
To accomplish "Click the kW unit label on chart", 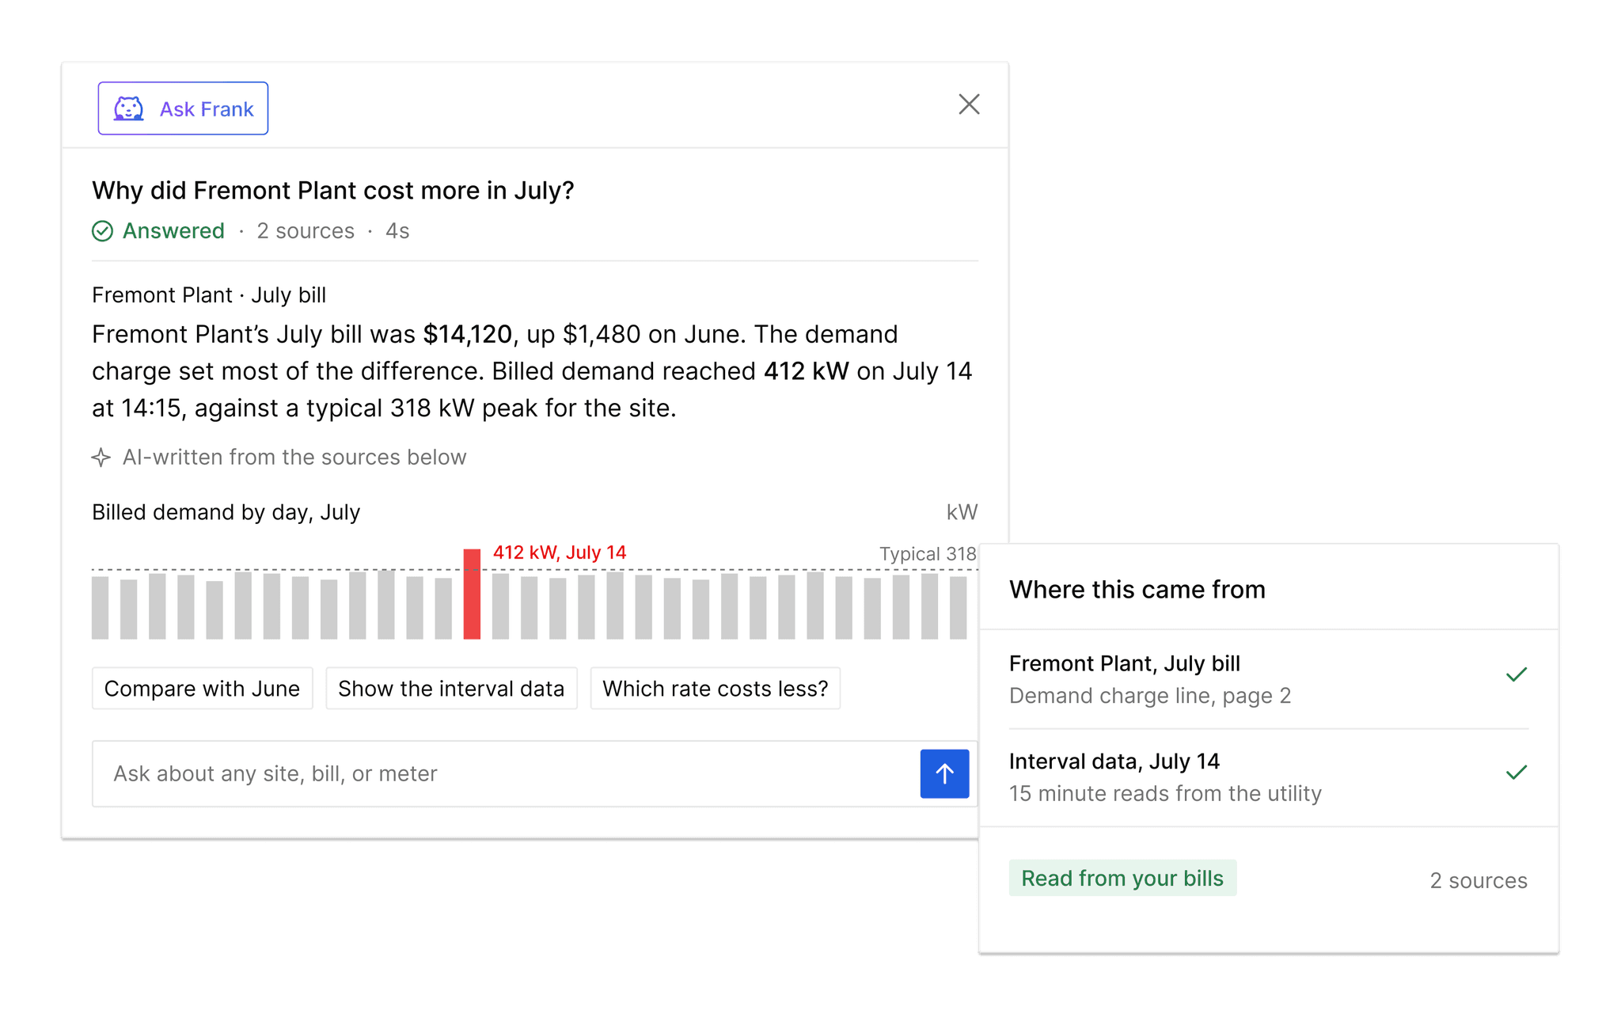I will tap(962, 512).
